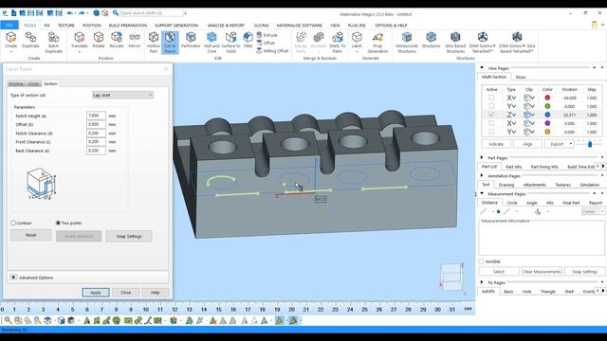
Task: Click the Milling Offset tool
Action: pyautogui.click(x=272, y=51)
